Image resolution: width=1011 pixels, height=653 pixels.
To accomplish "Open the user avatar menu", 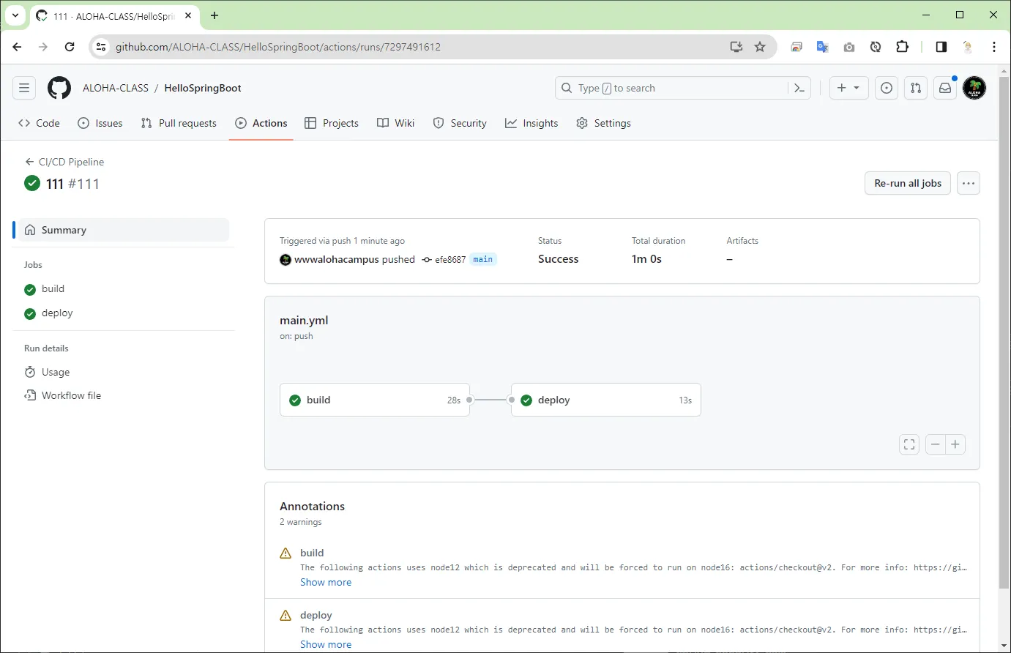I will [x=974, y=88].
